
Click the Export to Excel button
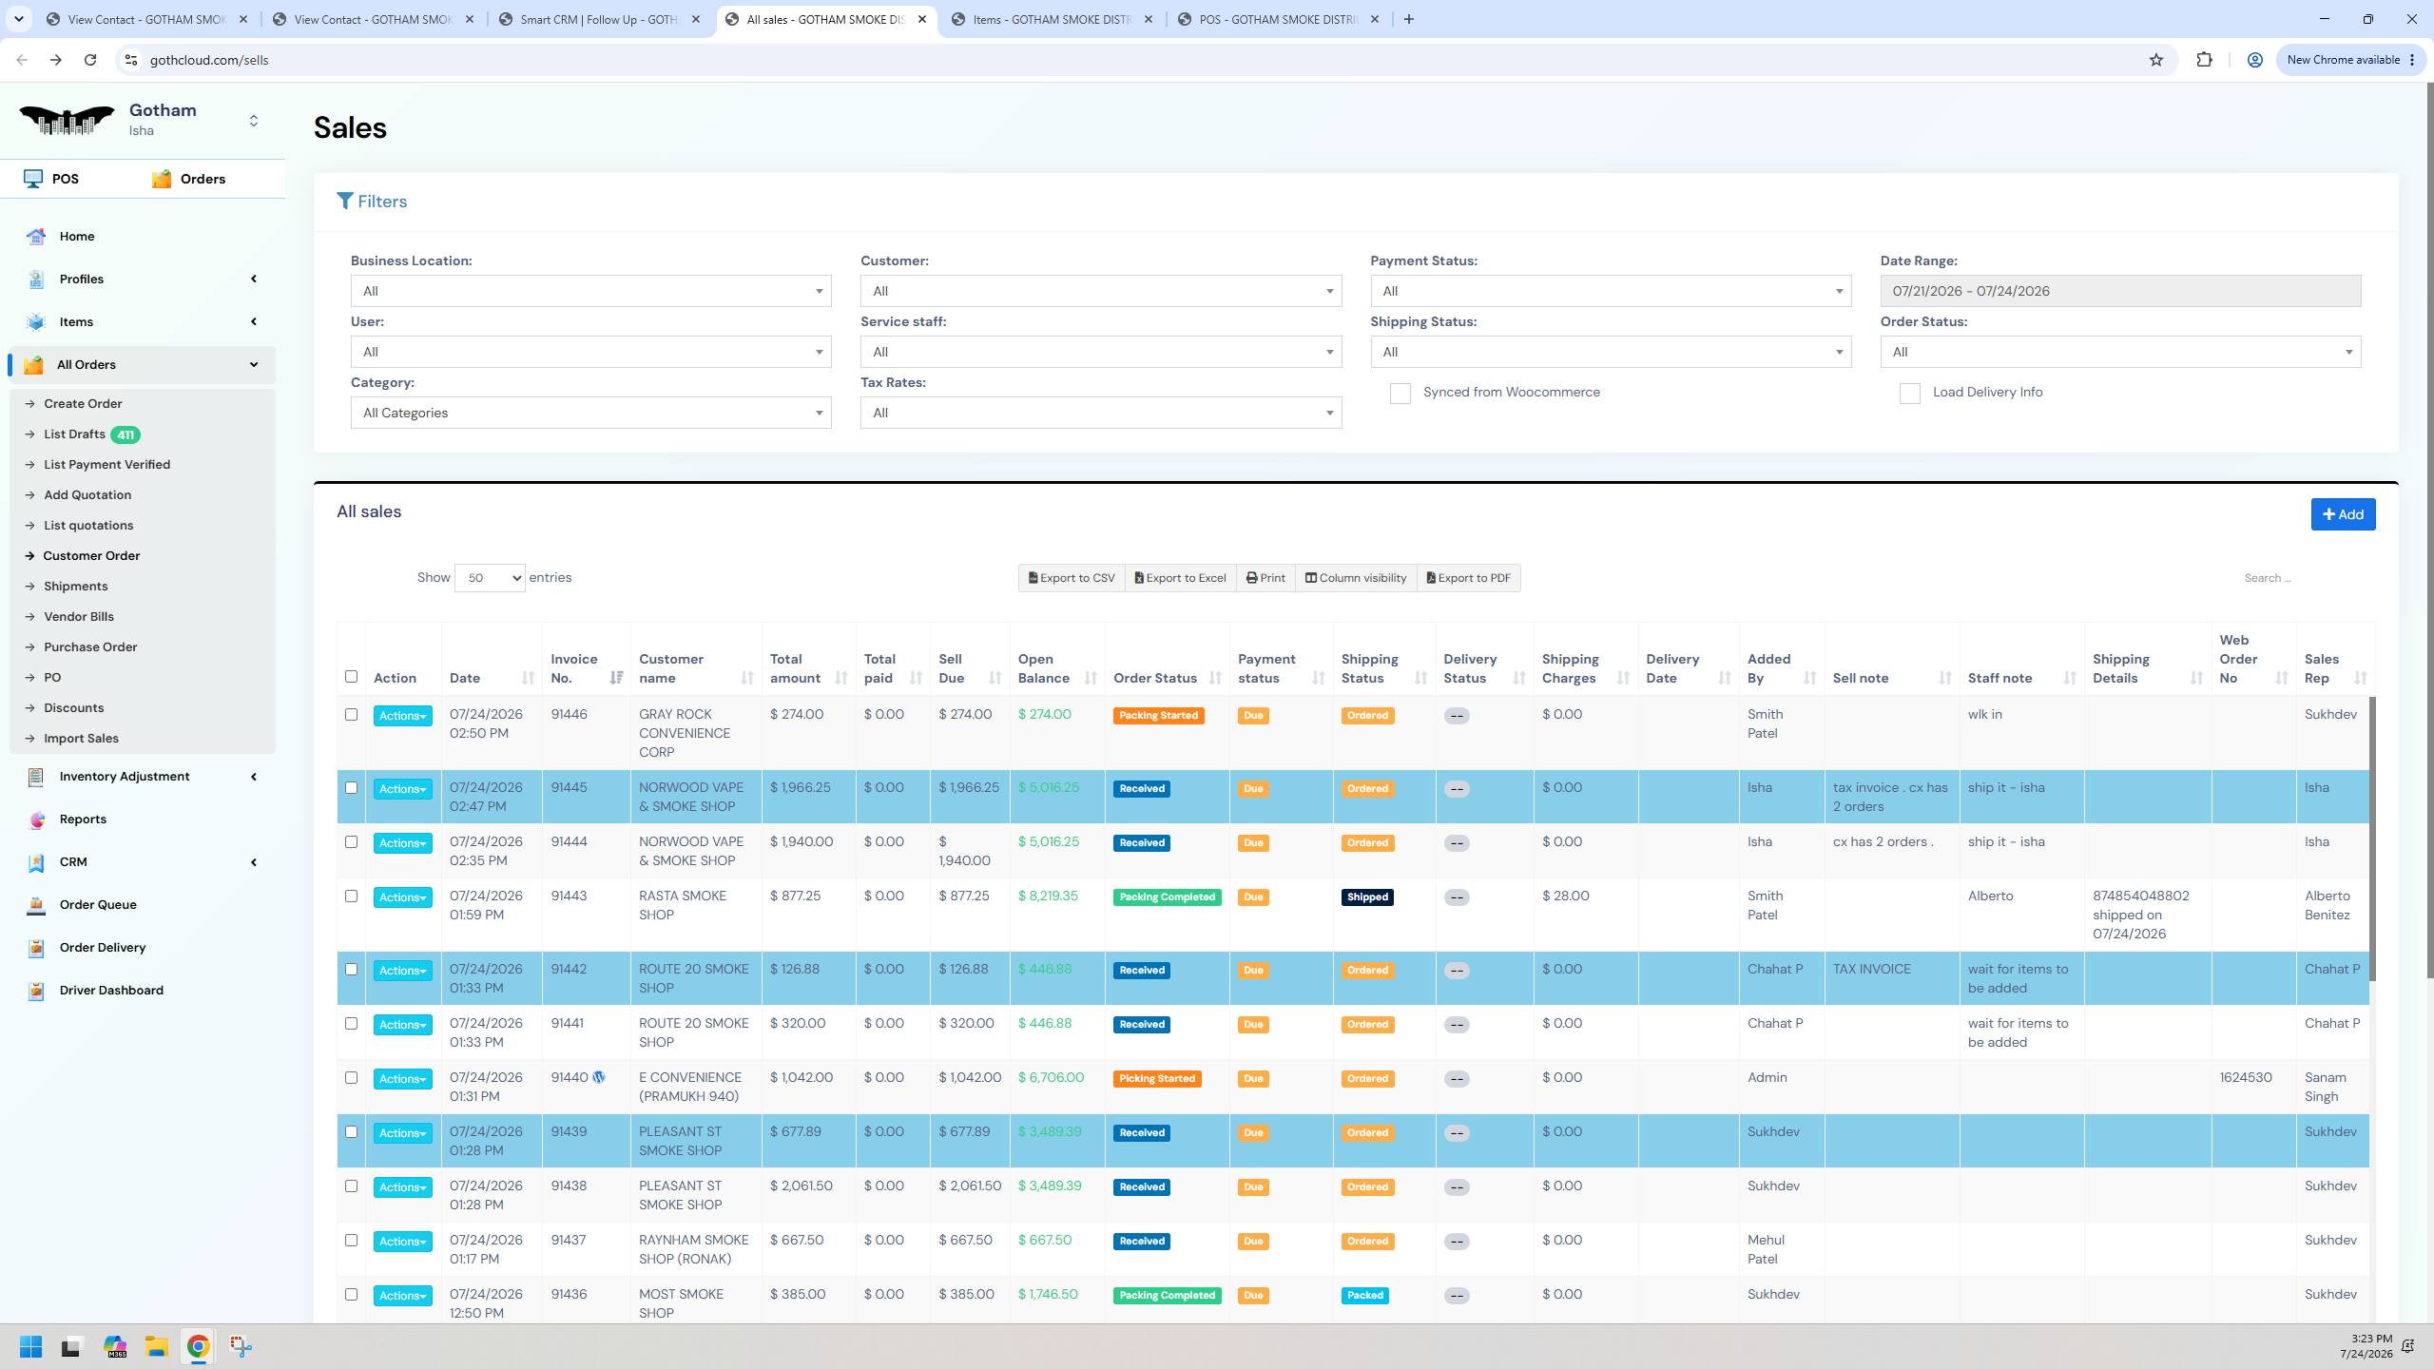[x=1180, y=578]
